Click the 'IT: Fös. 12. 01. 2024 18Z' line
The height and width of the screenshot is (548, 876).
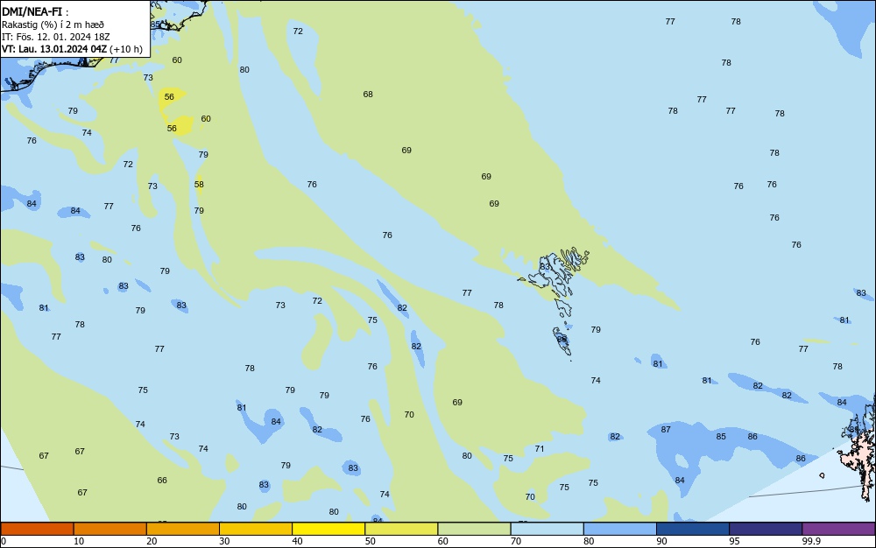56,37
